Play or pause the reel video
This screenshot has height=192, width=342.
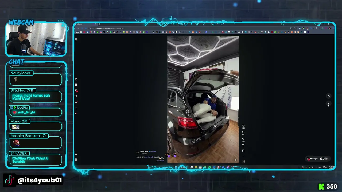[x=203, y=99]
